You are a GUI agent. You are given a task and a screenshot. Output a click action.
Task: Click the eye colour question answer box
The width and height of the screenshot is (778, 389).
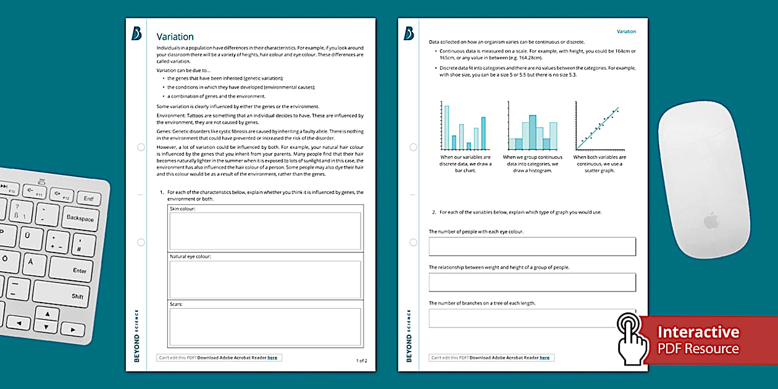click(x=532, y=246)
